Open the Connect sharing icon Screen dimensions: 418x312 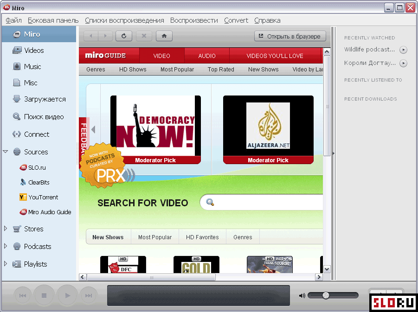click(x=17, y=134)
